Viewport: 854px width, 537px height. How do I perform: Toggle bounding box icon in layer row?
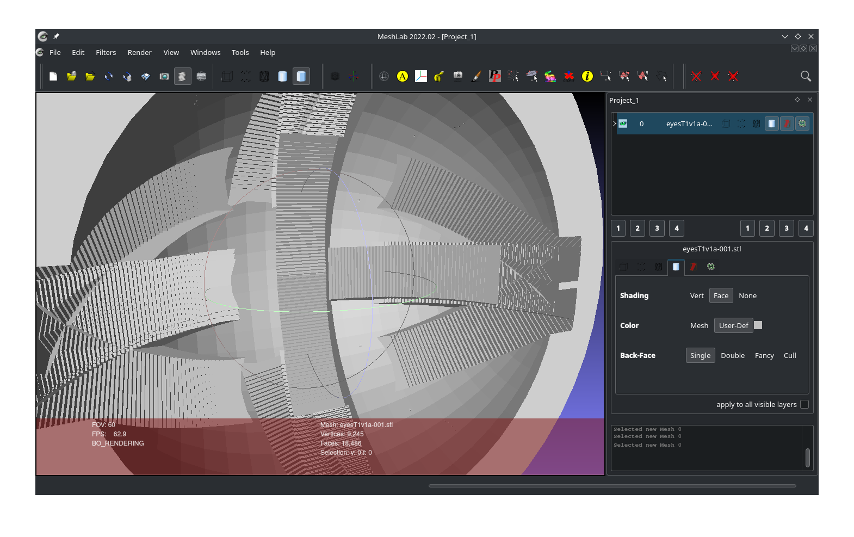coord(726,124)
